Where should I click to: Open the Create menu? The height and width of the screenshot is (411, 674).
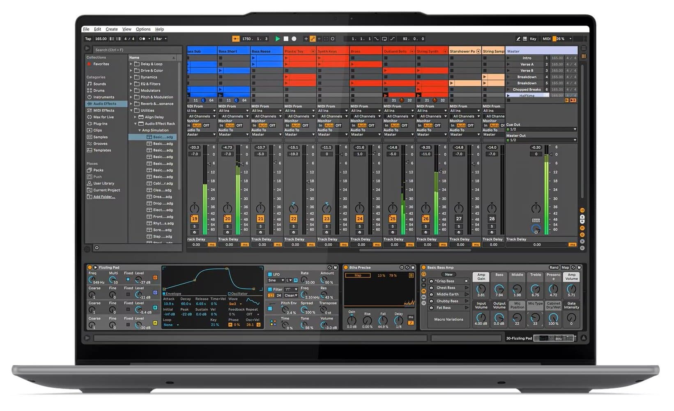(x=112, y=29)
